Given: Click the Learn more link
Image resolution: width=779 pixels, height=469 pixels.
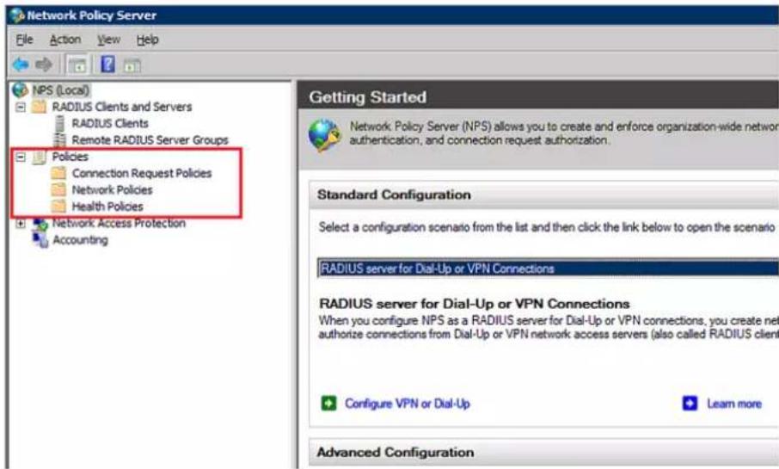Looking at the screenshot, I should click(x=734, y=404).
